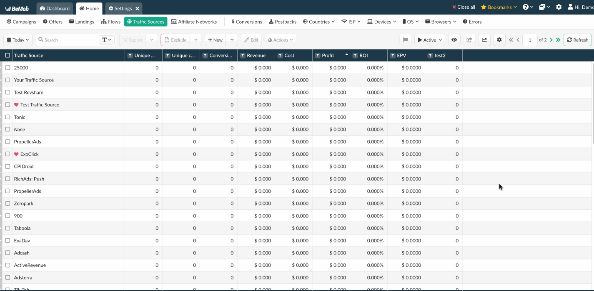The image size is (594, 291).
Task: Open the Affiliate Networks section
Action: tap(194, 22)
